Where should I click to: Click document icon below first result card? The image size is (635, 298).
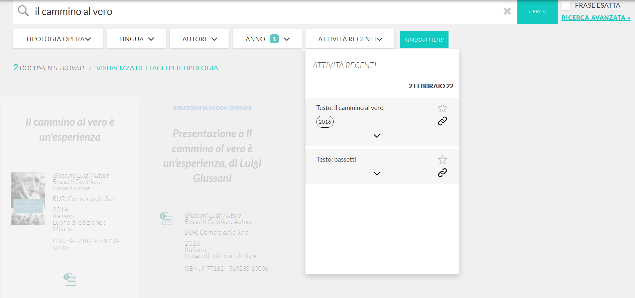tap(70, 279)
